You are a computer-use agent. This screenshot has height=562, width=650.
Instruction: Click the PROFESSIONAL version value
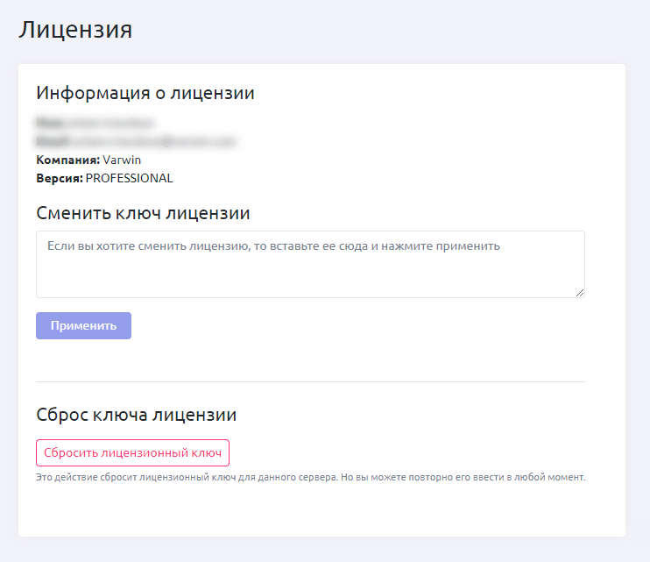[x=130, y=178]
